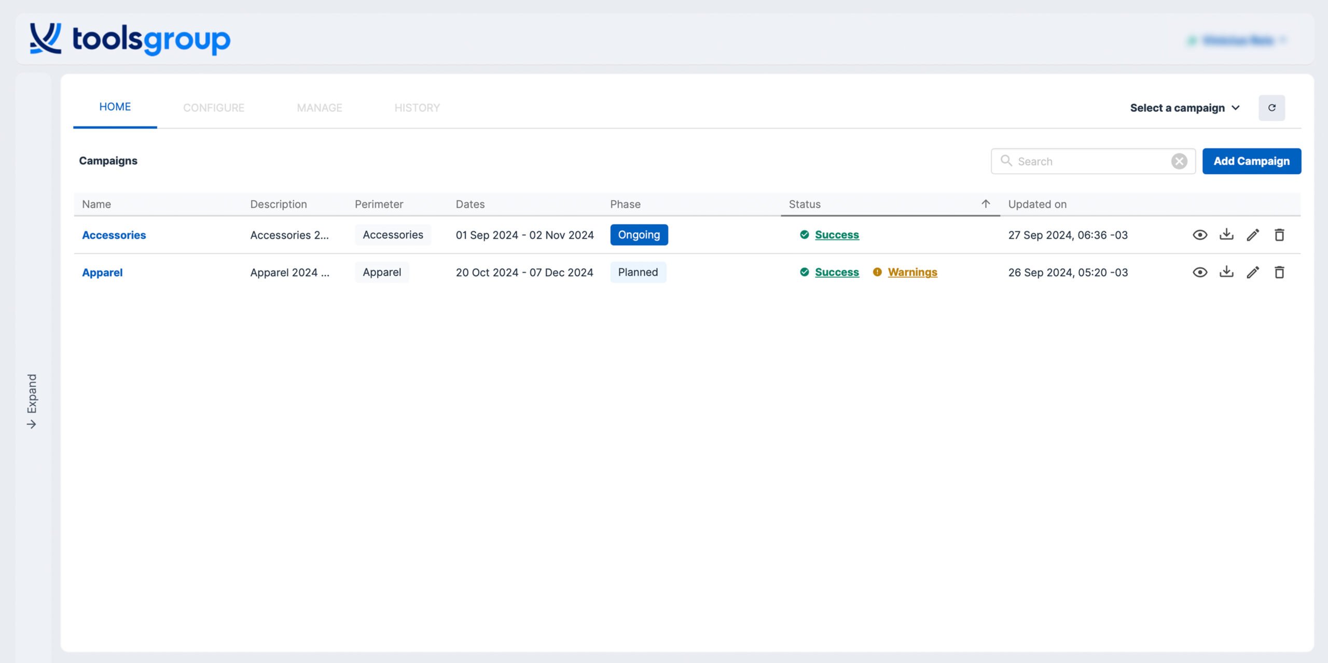Click '27 Sep 2024, 06:36 -03' timestamp
Screen dimensions: 1328x663
point(1068,235)
